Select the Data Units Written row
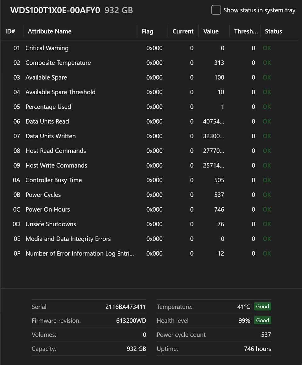The width and height of the screenshot is (302, 365). (149, 136)
